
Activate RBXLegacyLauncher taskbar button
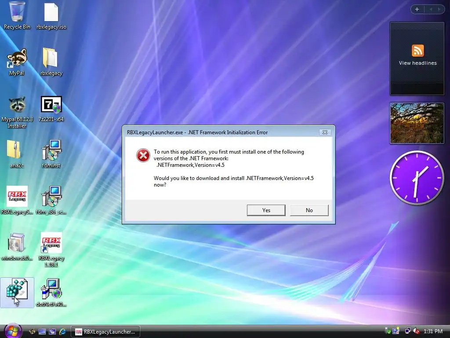105,332
